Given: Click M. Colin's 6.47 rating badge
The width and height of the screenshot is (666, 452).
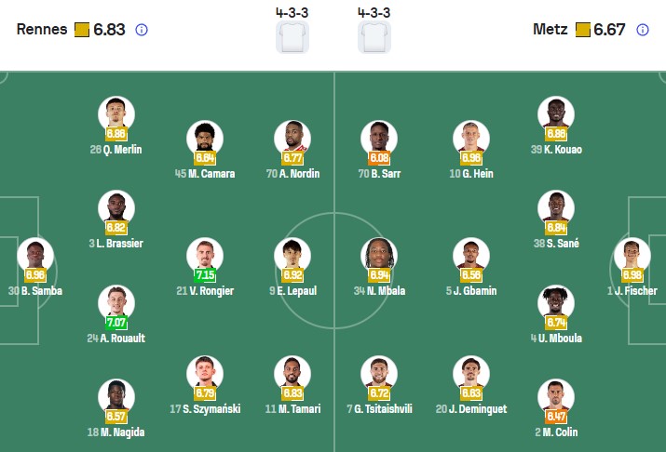Looking at the screenshot, I should (557, 417).
